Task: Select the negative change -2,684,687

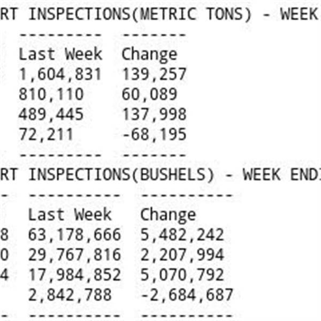Action: coord(187,294)
